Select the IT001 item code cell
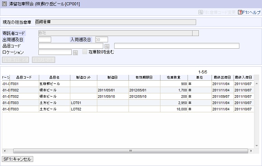Viewport: 262px width, 166px height. pos(24,84)
